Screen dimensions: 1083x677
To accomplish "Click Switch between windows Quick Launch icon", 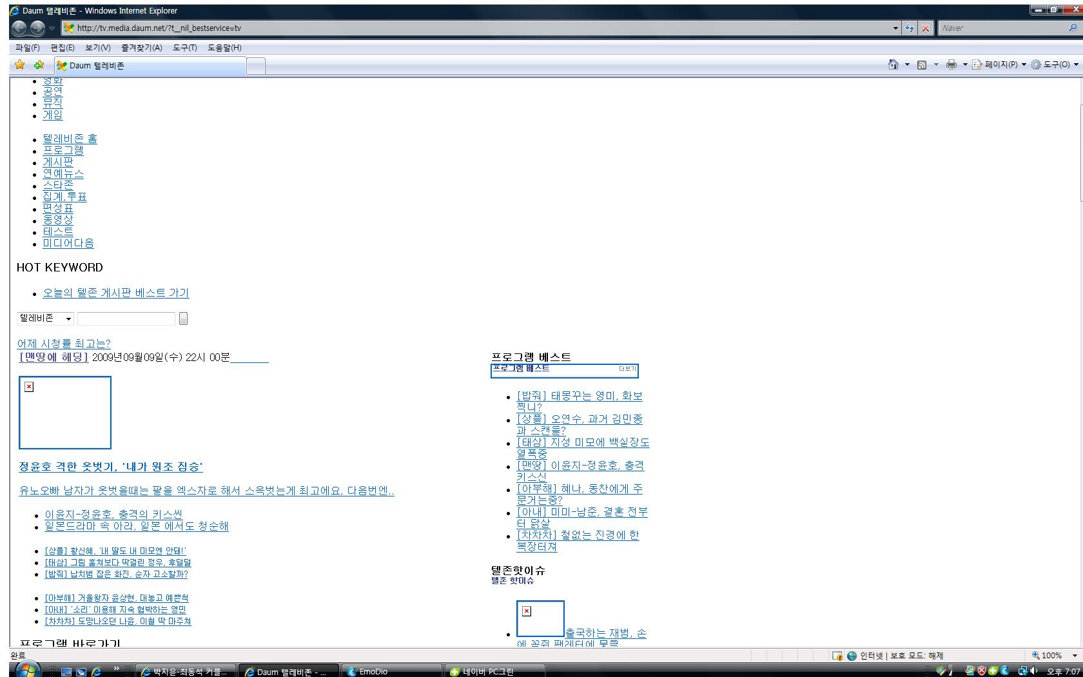I will [81, 671].
